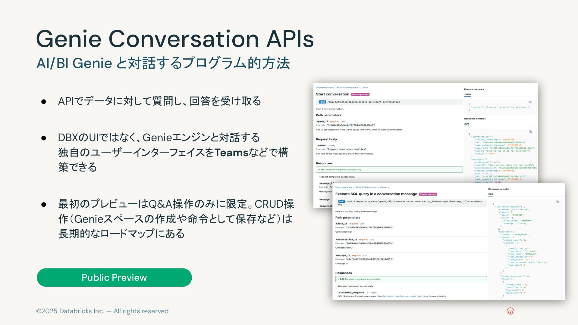Follow the 'Get status, manifest, and result first chunk' link
The width and height of the screenshot is (578, 325).
tap(405, 296)
